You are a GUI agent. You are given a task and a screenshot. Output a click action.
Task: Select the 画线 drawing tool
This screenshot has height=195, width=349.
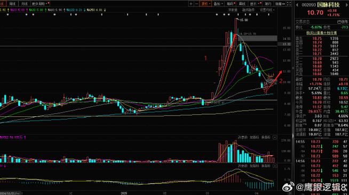point(242,4)
